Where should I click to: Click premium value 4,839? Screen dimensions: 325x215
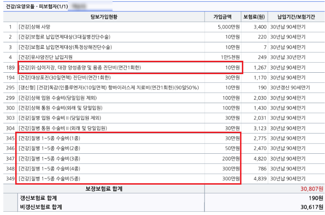coord(260,179)
